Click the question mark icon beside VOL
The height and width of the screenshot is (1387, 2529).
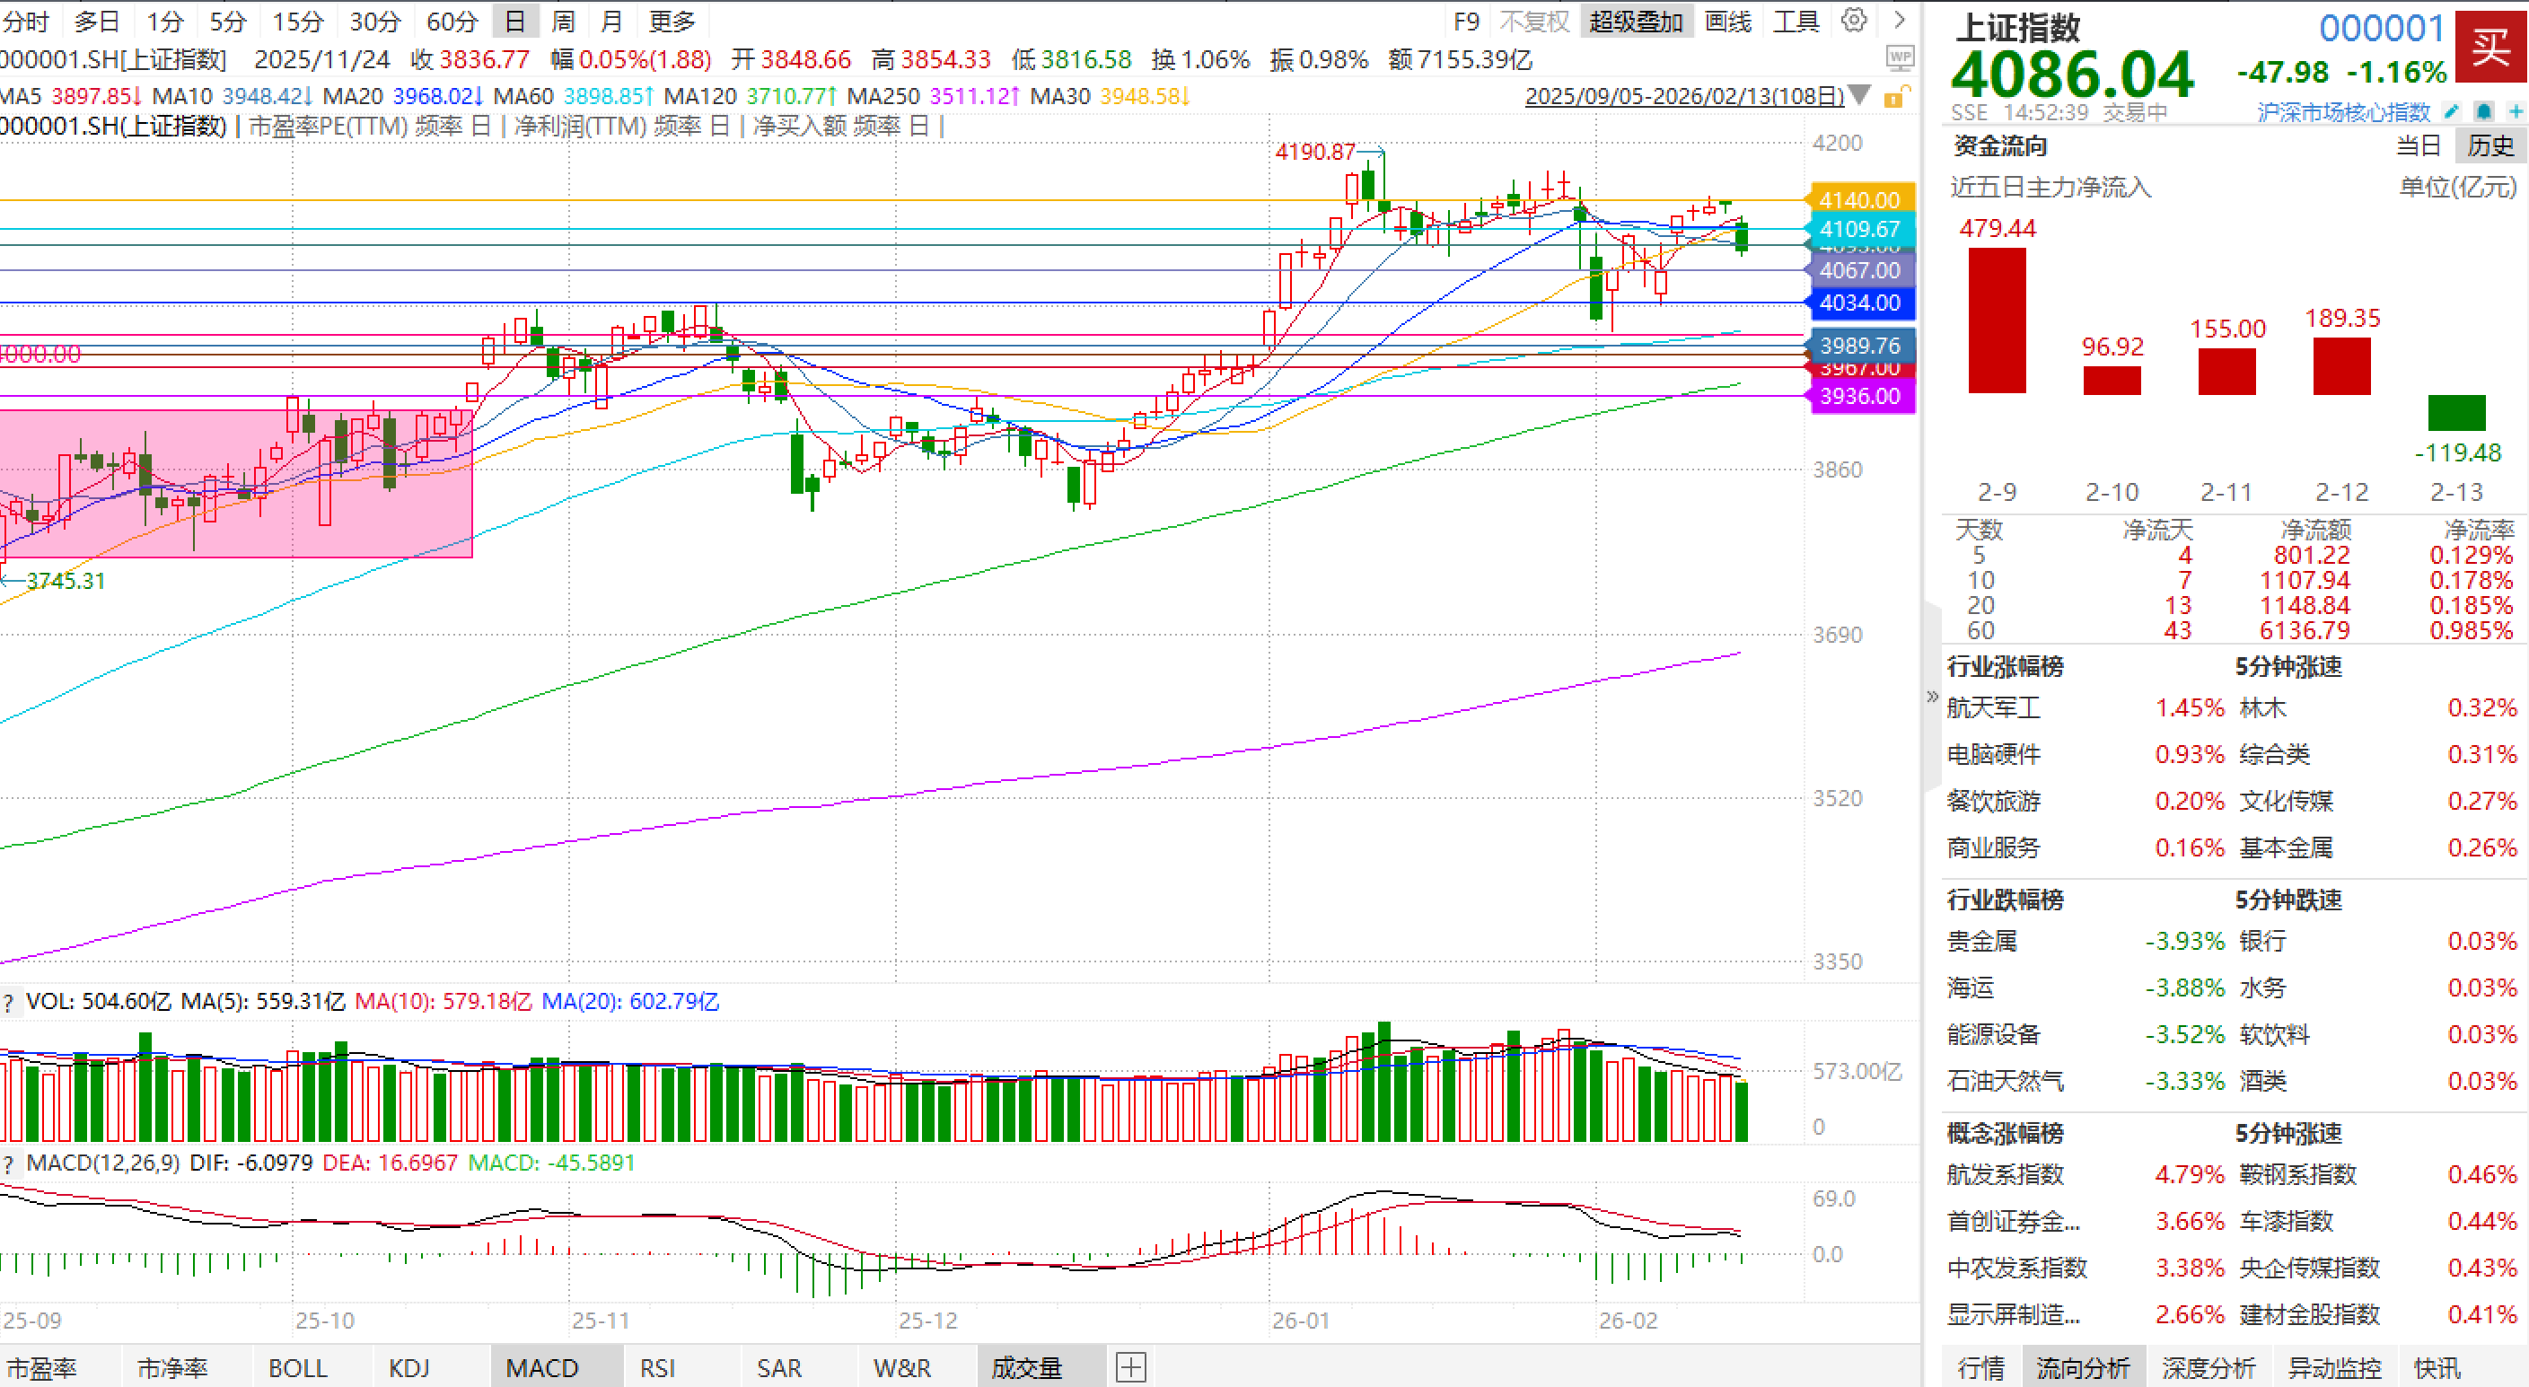[9, 1002]
